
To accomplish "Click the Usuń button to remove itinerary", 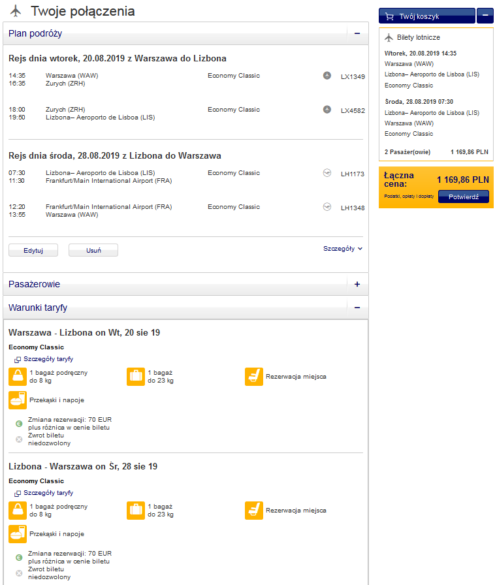I will point(93,250).
